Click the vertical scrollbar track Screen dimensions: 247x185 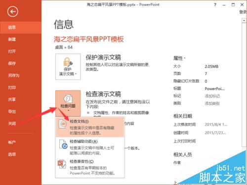click(244, 85)
